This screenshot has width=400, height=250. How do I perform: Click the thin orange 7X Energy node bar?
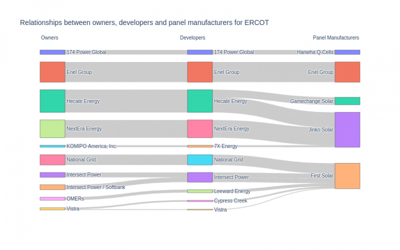tap(200, 146)
